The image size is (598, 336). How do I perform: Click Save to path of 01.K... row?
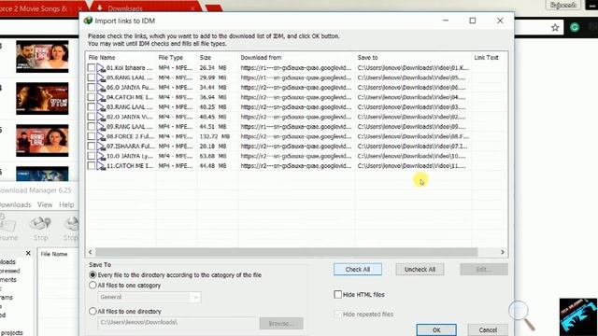point(413,68)
